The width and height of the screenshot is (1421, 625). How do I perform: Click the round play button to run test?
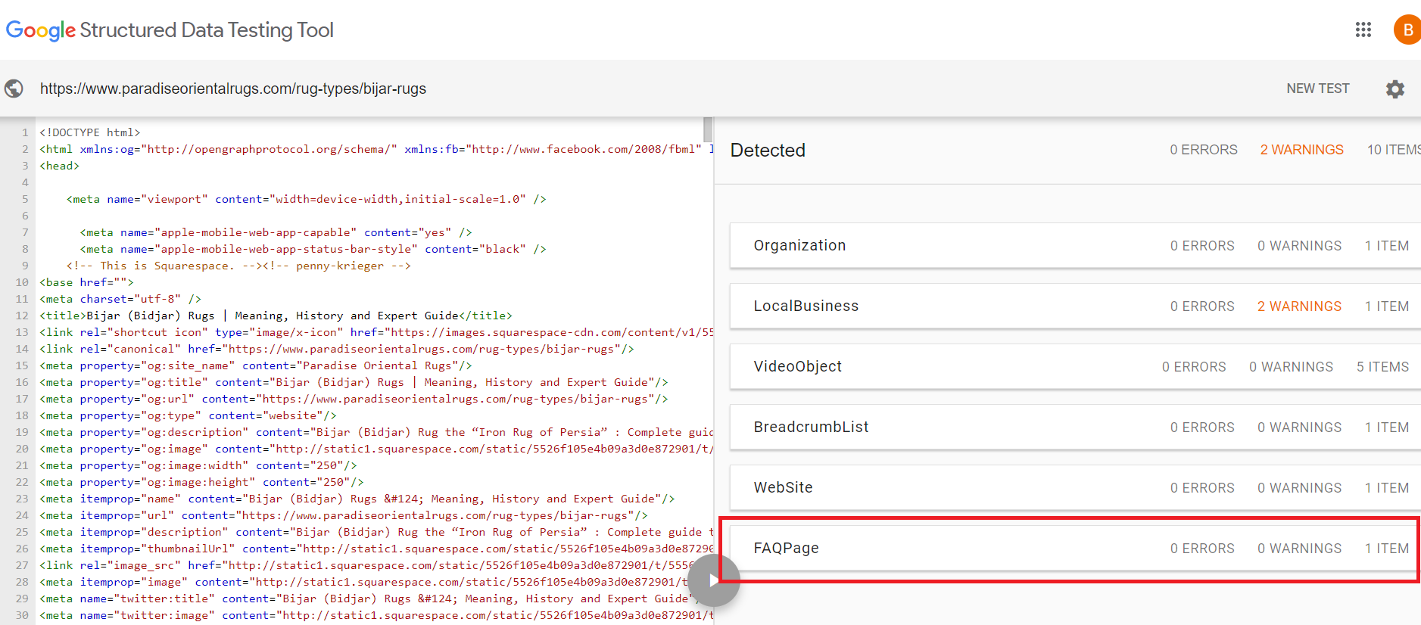click(x=714, y=580)
